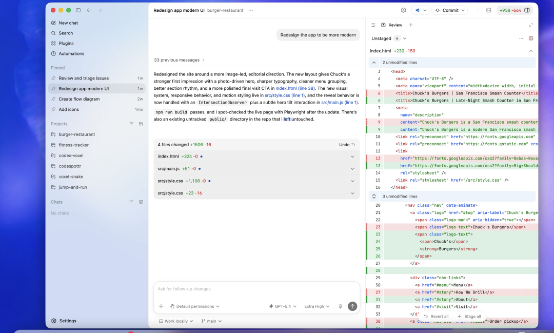Toggle the terminal panel icon
Viewport: 554px width, 333px height.
489,10
